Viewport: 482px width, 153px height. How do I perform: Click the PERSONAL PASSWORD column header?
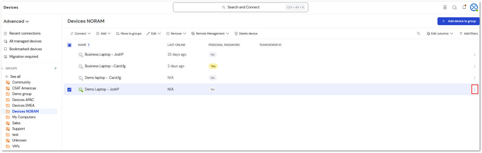(x=224, y=45)
